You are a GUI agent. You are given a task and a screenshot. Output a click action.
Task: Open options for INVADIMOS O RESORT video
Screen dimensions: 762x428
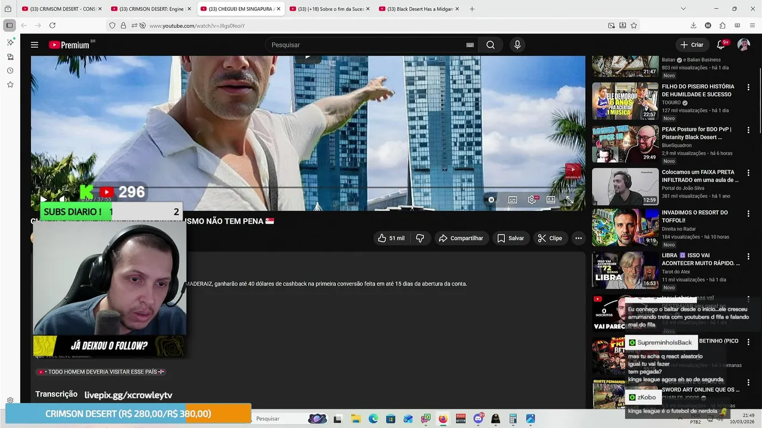coord(748,213)
